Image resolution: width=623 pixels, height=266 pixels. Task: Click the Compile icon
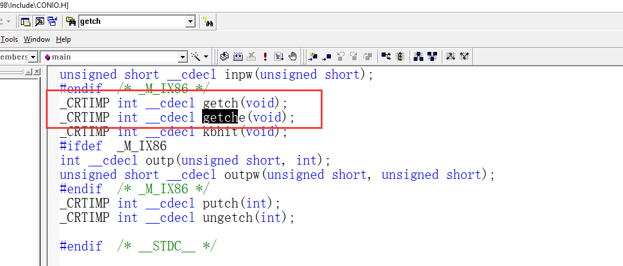(225, 57)
